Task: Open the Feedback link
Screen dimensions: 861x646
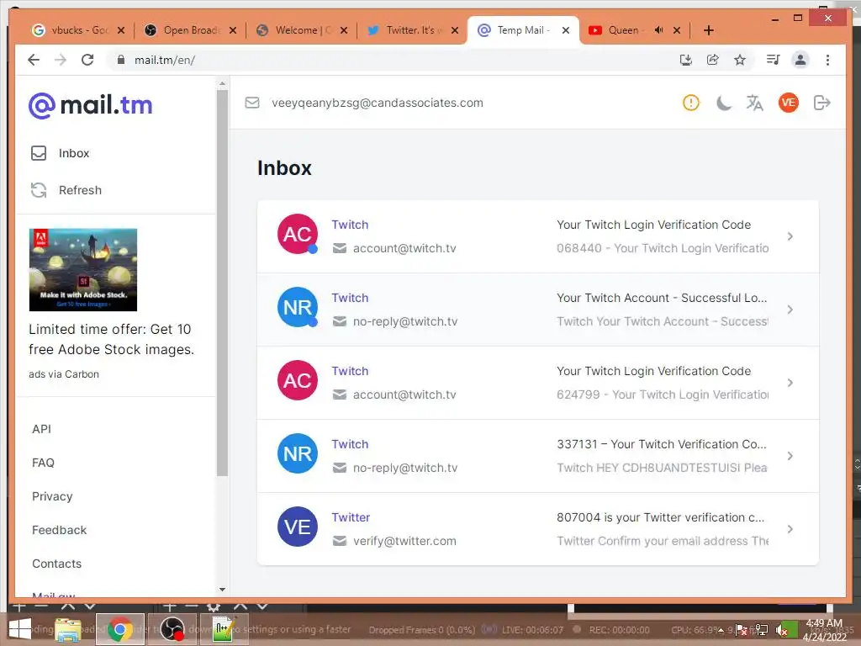Action: pyautogui.click(x=60, y=530)
